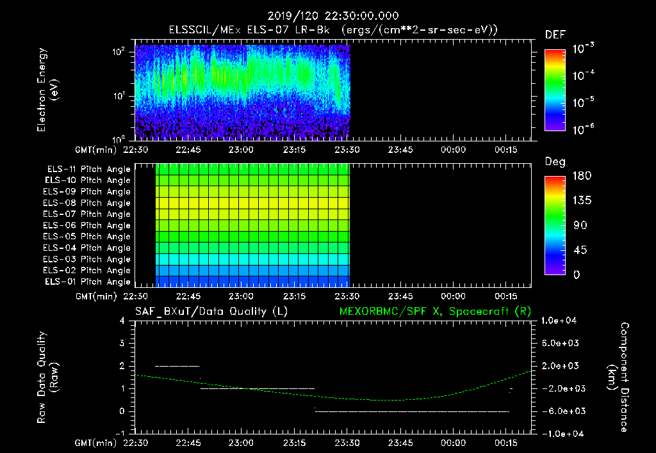This screenshot has height=453, width=656.
Task: Click the SAF_BXuT/Data Quality (L) legend label
Action: pyautogui.click(x=211, y=312)
